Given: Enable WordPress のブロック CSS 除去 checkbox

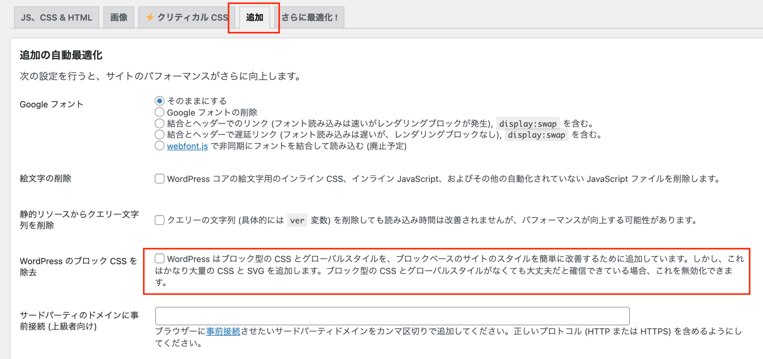Looking at the screenshot, I should (x=160, y=258).
